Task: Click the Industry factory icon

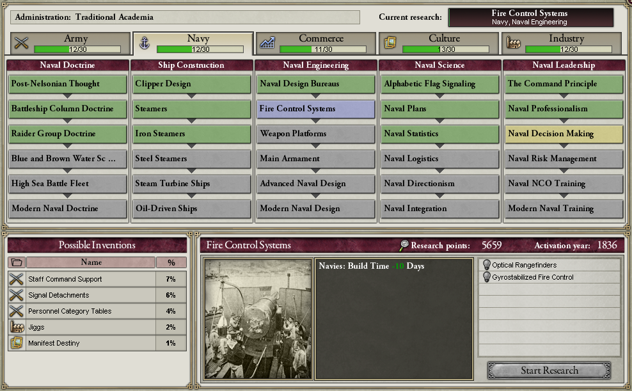Action: click(513, 43)
